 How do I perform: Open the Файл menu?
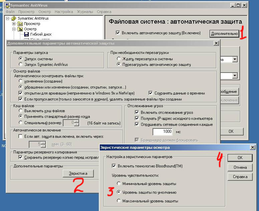click(10, 12)
